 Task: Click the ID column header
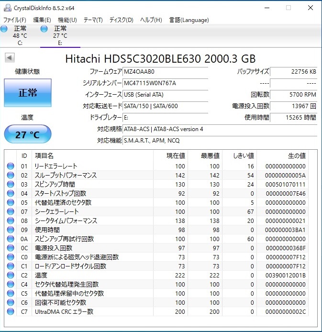[x=24, y=156]
